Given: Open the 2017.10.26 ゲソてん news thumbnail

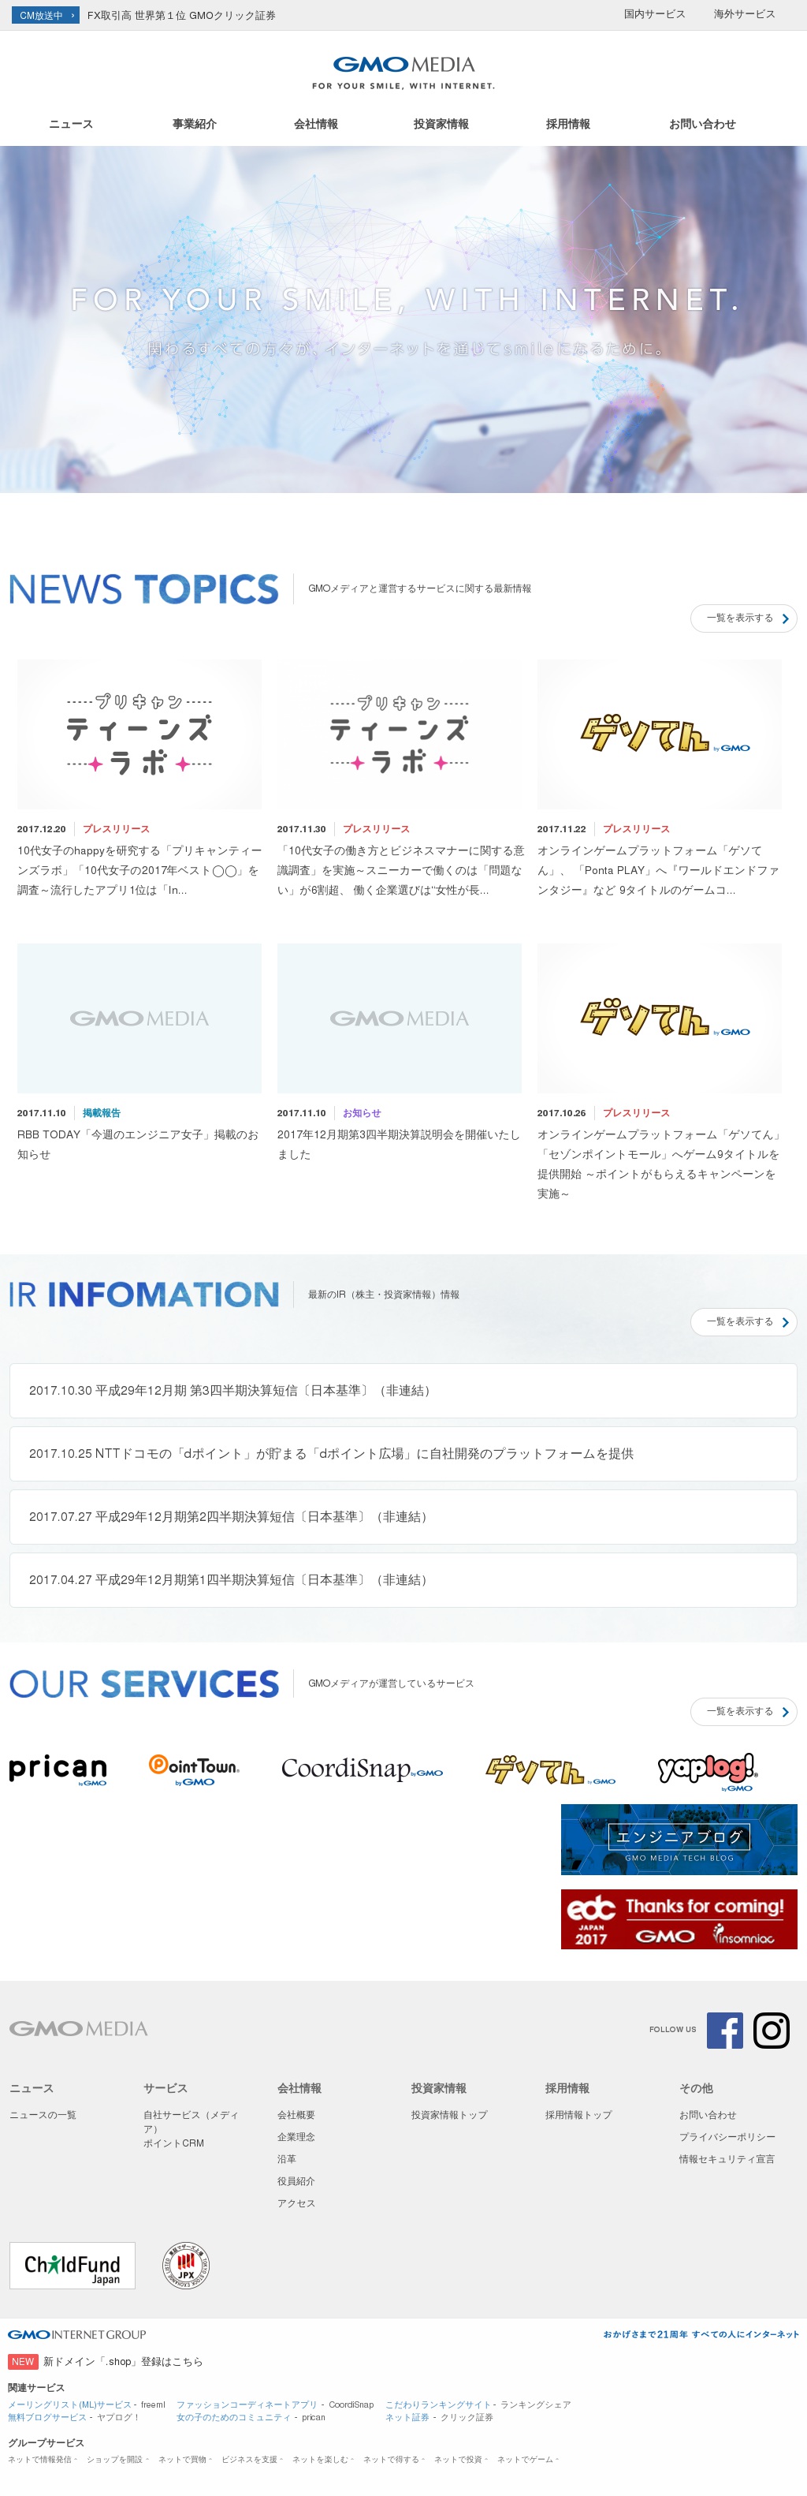Looking at the screenshot, I should click(660, 1018).
